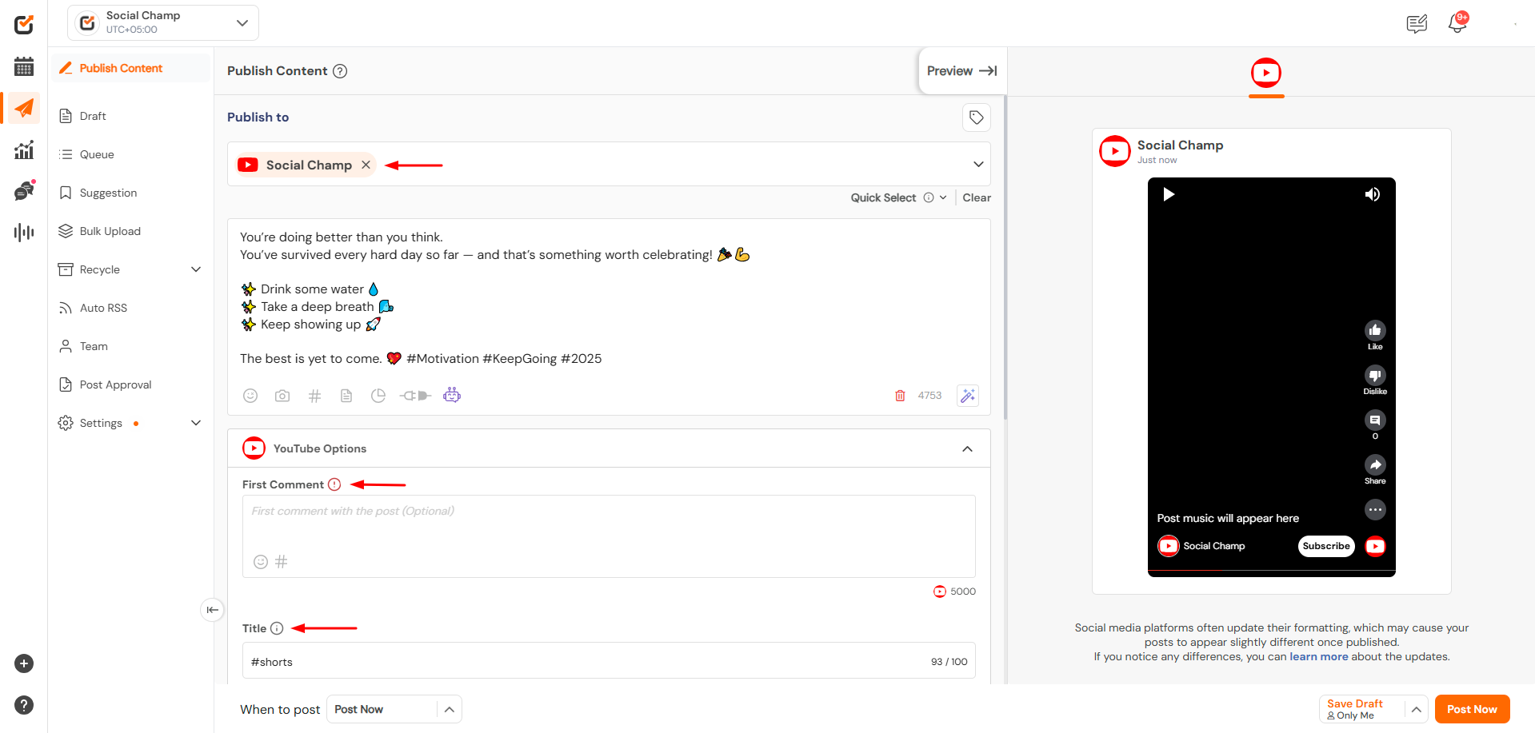Open the social listening waveform icon
This screenshot has width=1535, height=733.
(x=24, y=233)
